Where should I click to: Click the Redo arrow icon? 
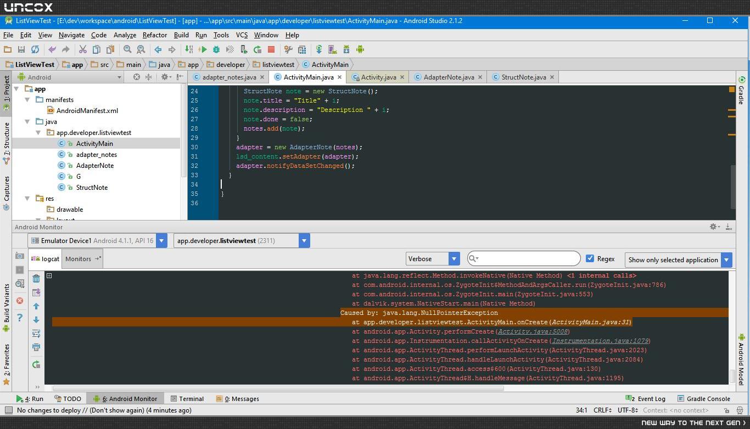point(65,49)
